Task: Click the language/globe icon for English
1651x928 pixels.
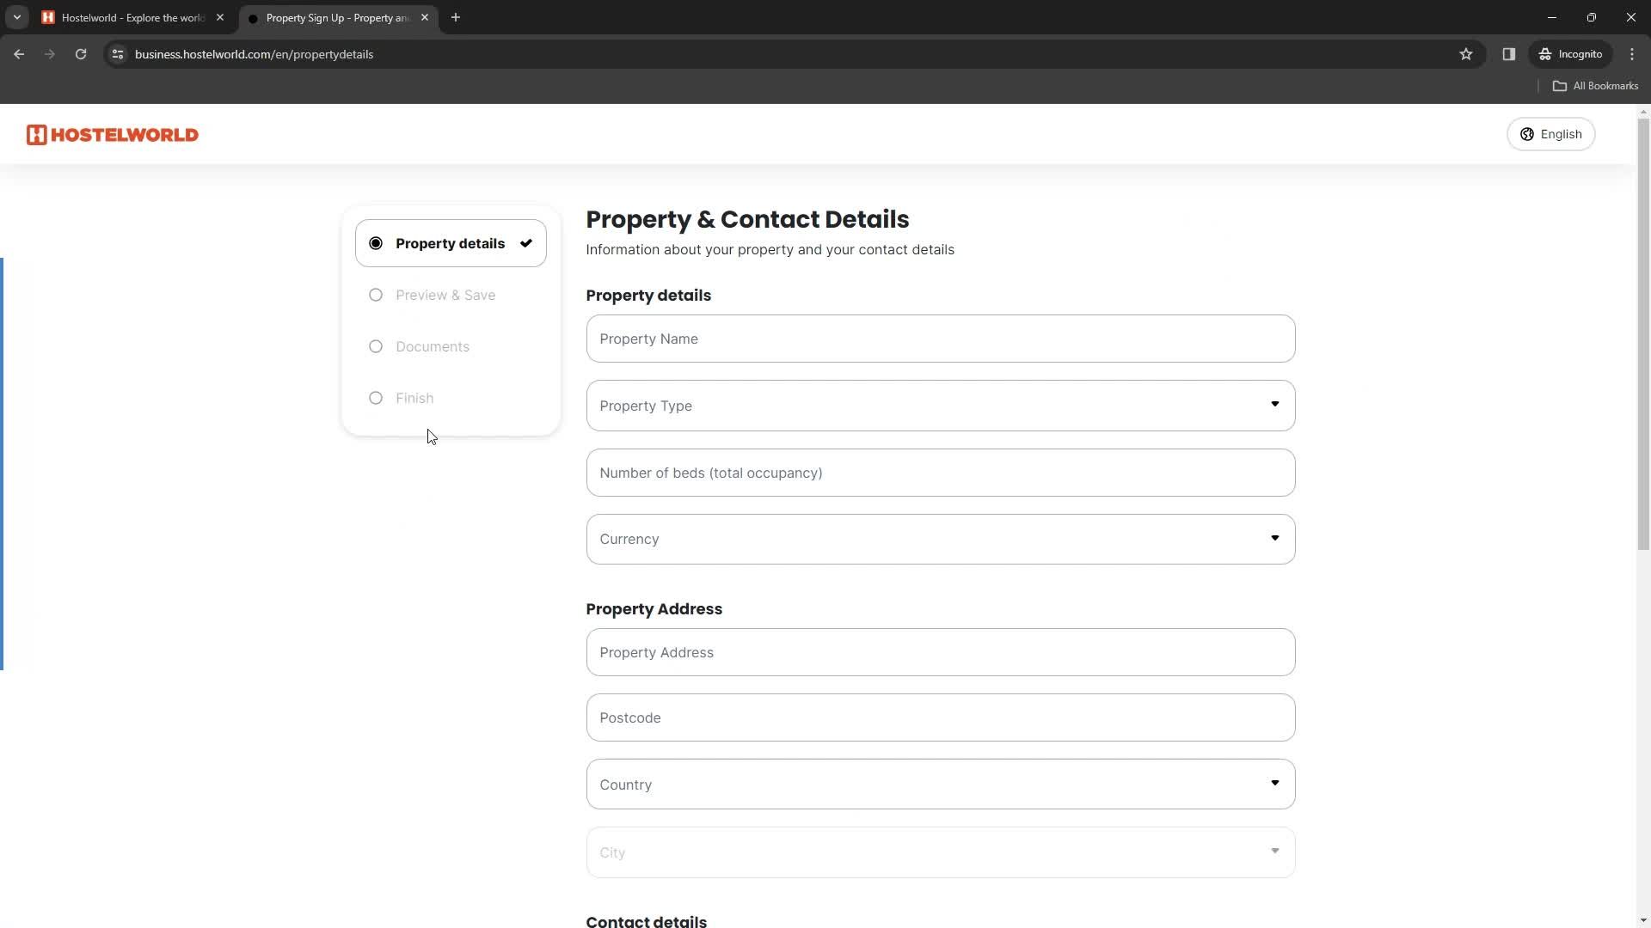Action: click(x=1529, y=134)
